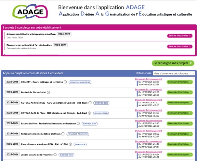Select 'COMETT - Courts métrages et territoires' title
197x161 pixels.
[x=42, y=82]
